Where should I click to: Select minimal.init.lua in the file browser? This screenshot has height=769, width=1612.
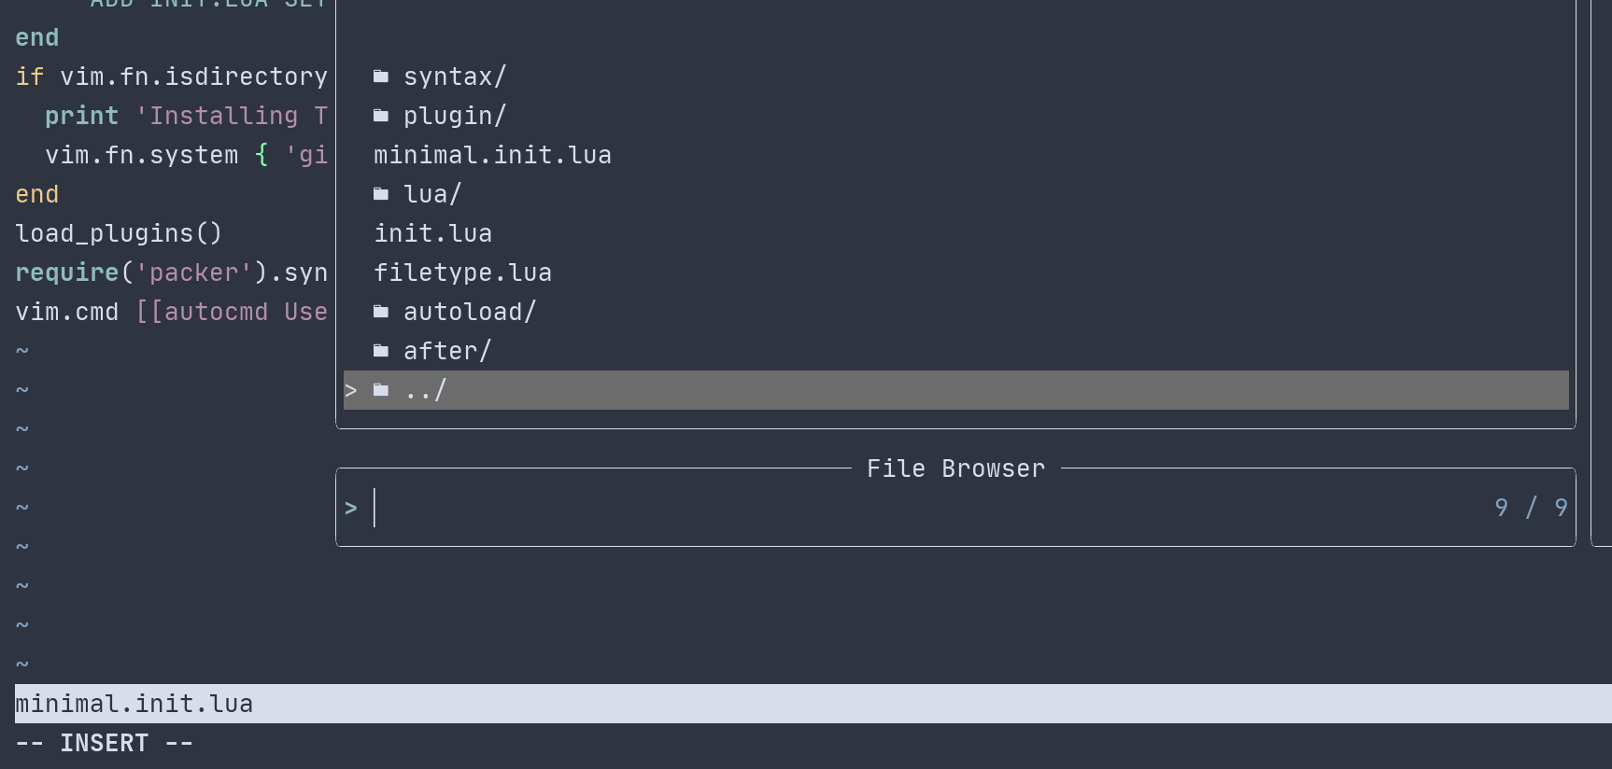[492, 154]
